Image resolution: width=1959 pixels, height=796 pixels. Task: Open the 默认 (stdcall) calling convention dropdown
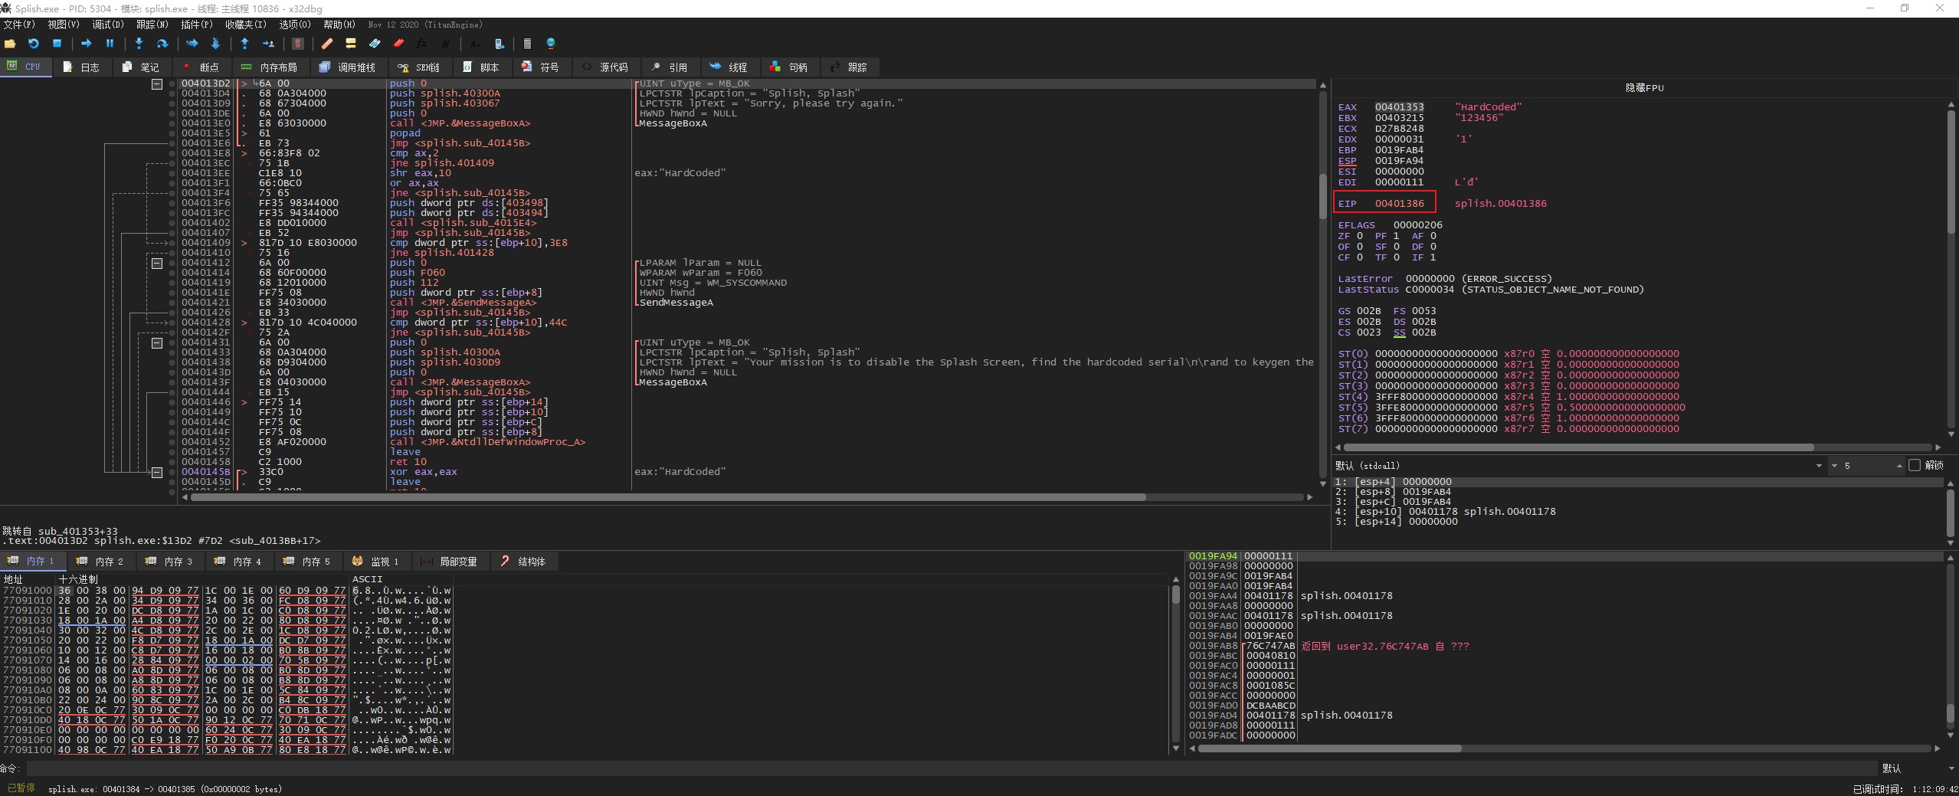(x=1818, y=466)
